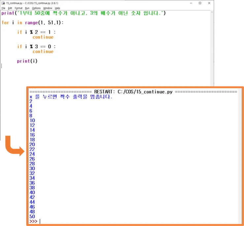Click the Python file icon in title bar
This screenshot has height=226, width=244.
point(3,3)
